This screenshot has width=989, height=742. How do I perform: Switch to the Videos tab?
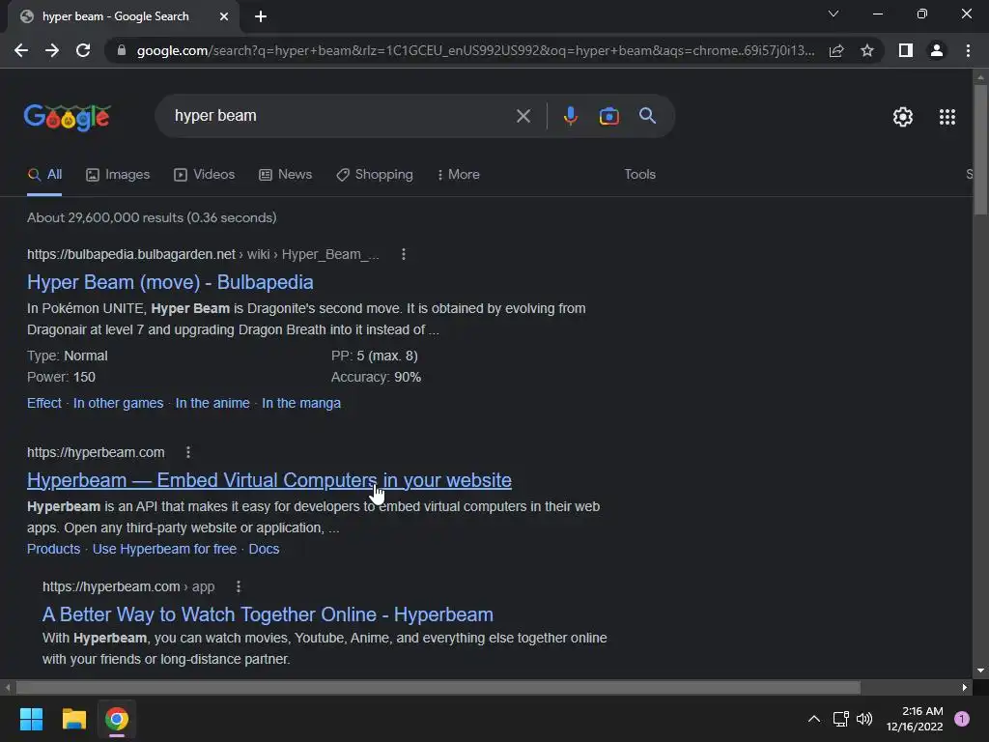click(205, 175)
